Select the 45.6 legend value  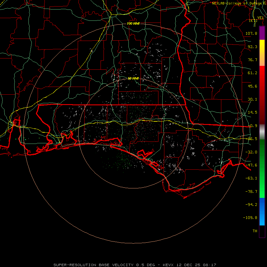pyautogui.click(x=252, y=86)
